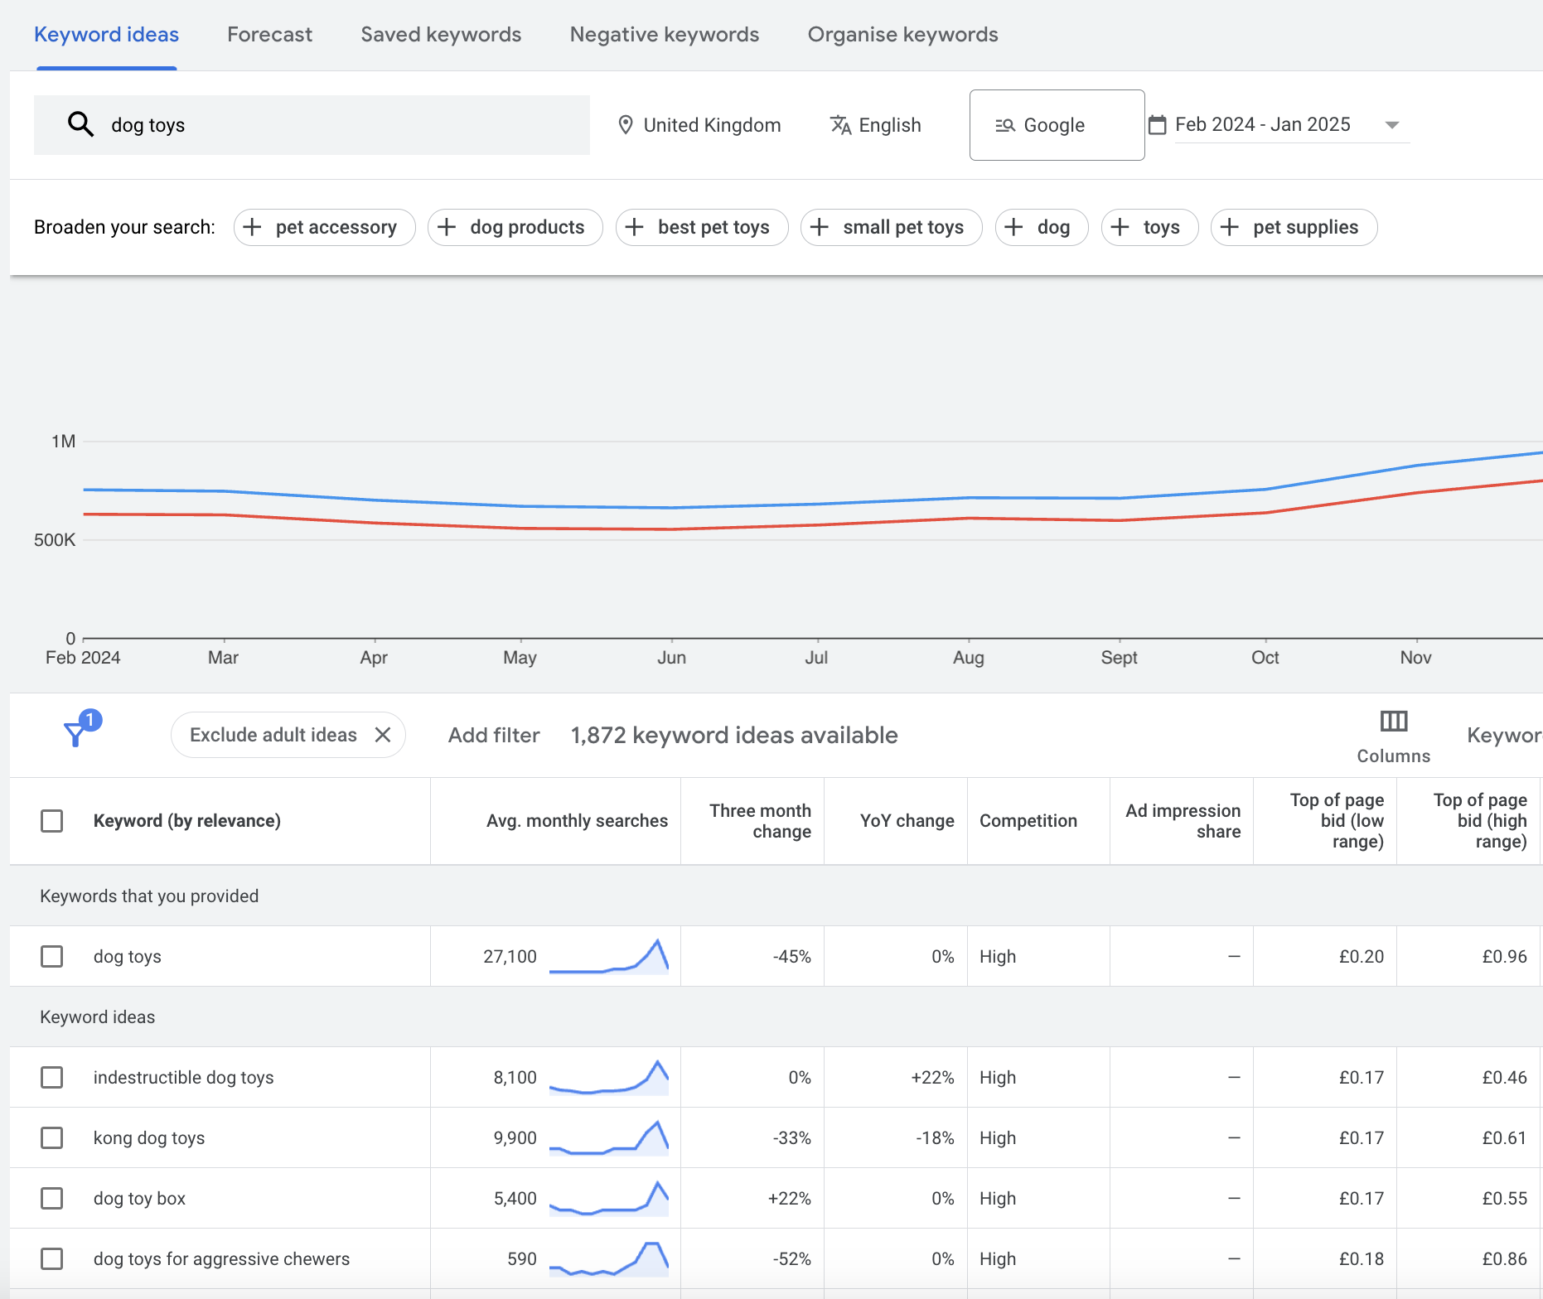1543x1299 pixels.
Task: Click the Columns icon above the table
Action: [1393, 722]
